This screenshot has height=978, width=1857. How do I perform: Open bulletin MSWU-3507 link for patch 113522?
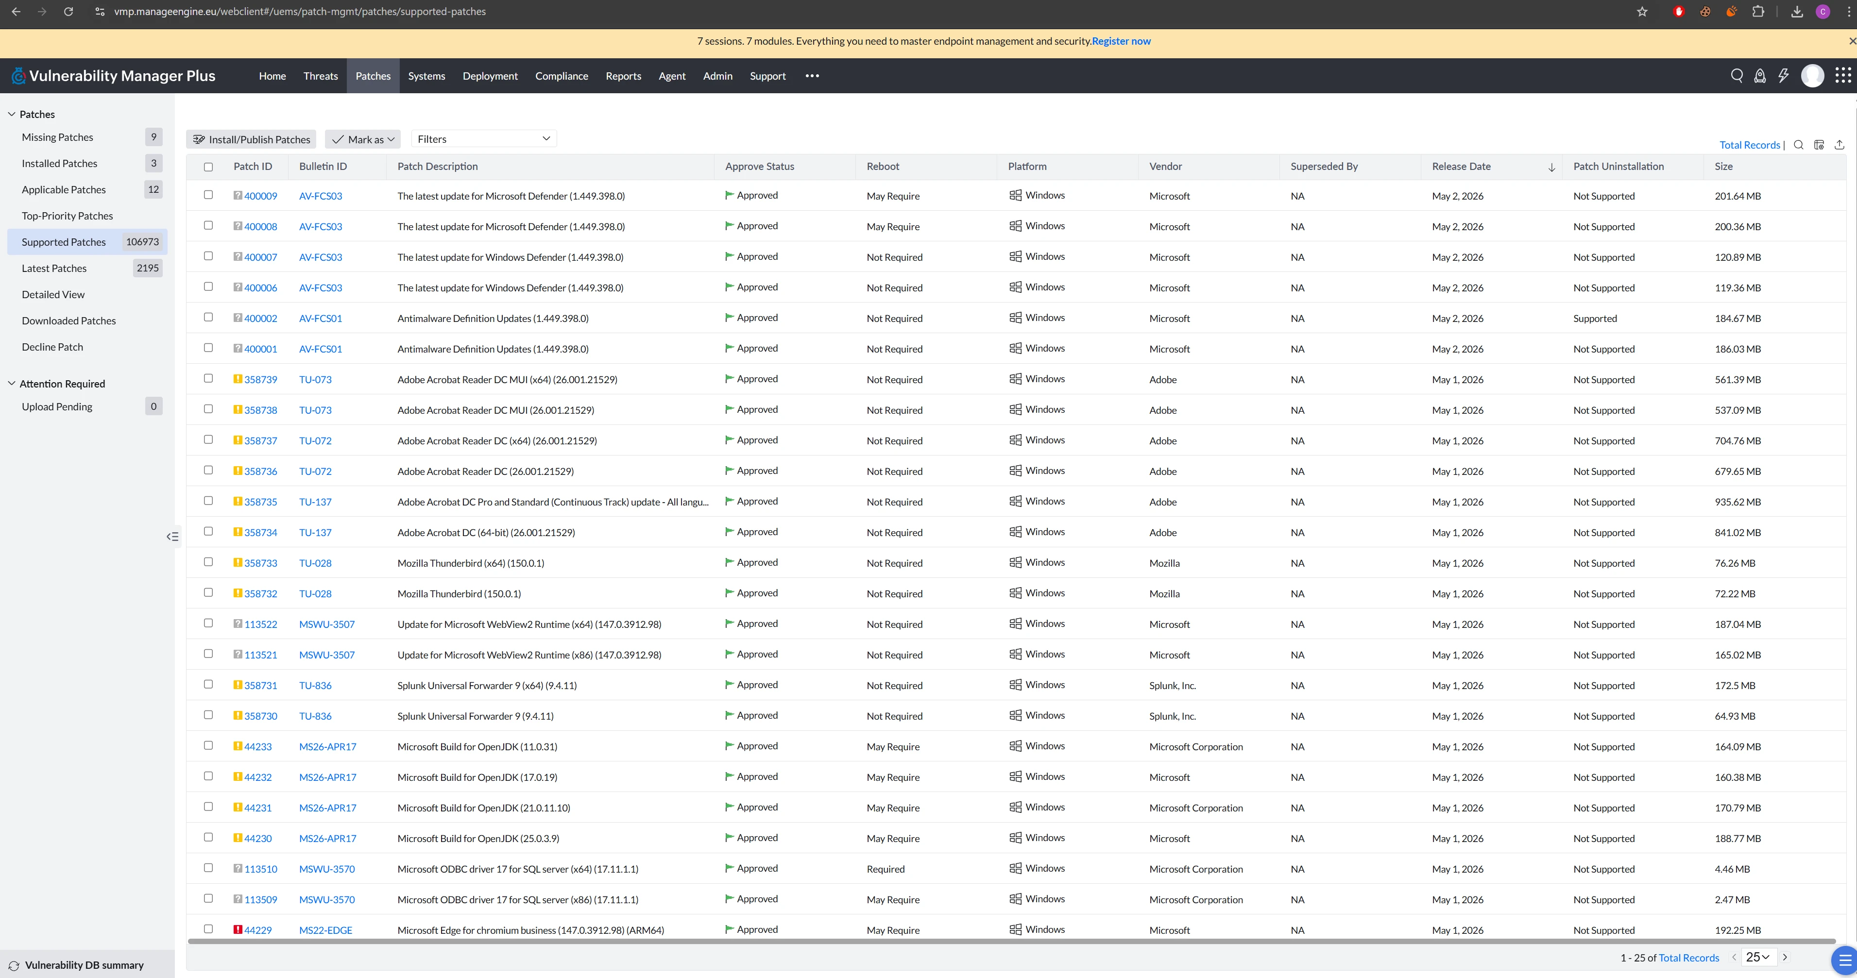pos(326,624)
